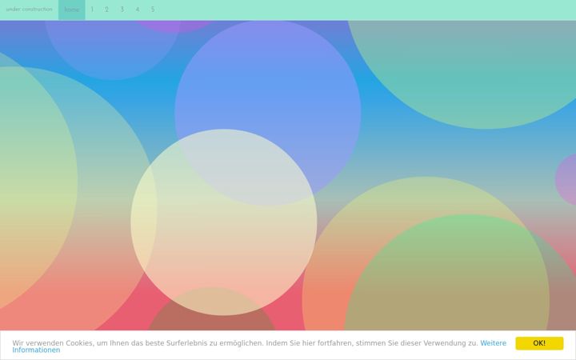The height and width of the screenshot is (360, 576).
Task: Click the 'Wir verwenden Cookies' notice text
Action: point(245,343)
